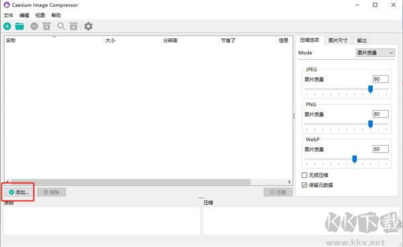Toggle the 保留元数据 checkbox
The image size is (403, 247).
point(304,185)
